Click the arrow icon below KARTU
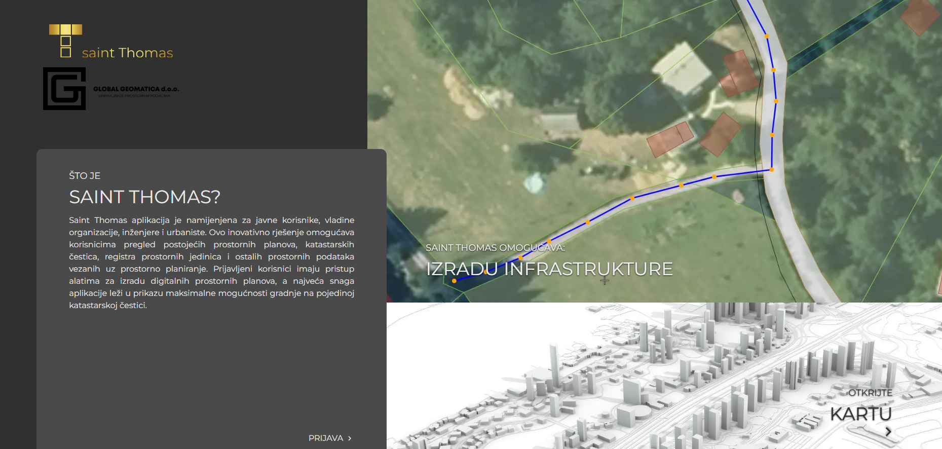This screenshot has height=449, width=942. click(x=888, y=432)
